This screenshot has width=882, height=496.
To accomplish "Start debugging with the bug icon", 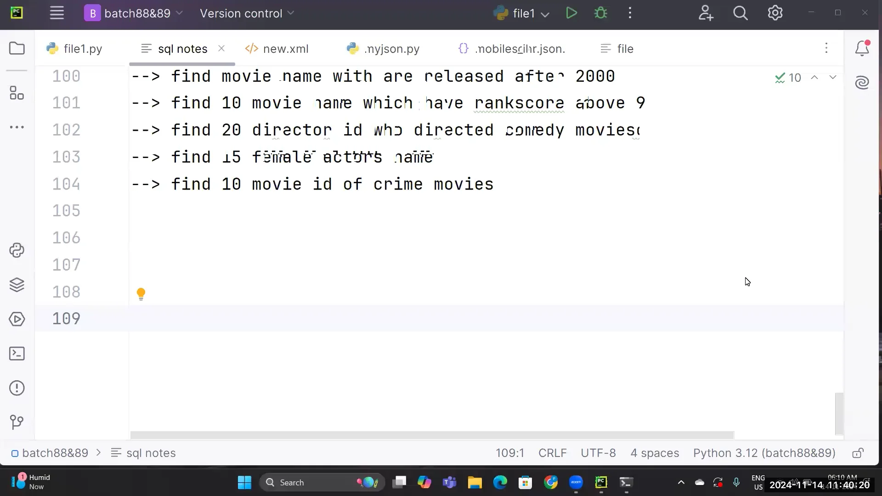I will (601, 13).
